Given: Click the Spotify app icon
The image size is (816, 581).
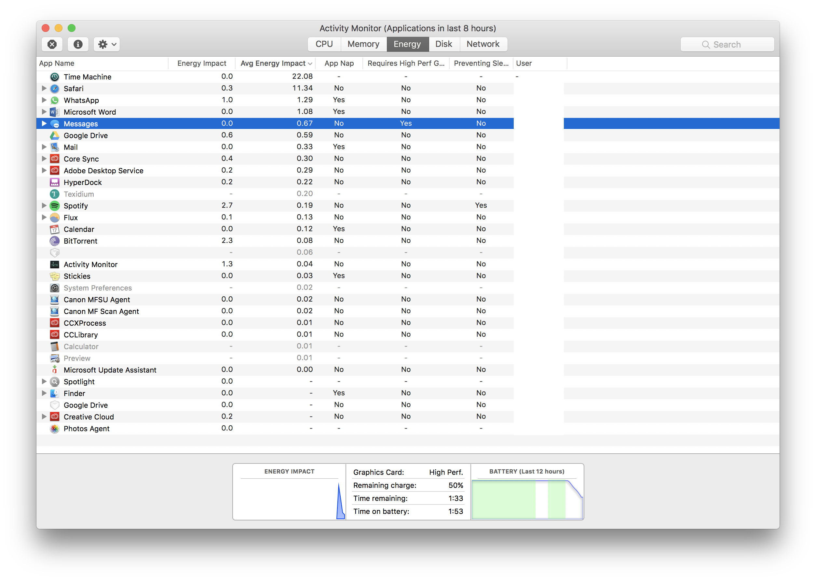Looking at the screenshot, I should click(55, 206).
